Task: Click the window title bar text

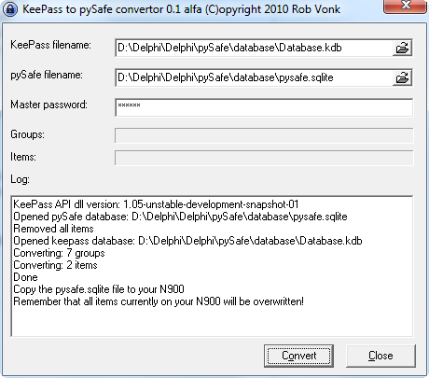Action: (x=181, y=9)
